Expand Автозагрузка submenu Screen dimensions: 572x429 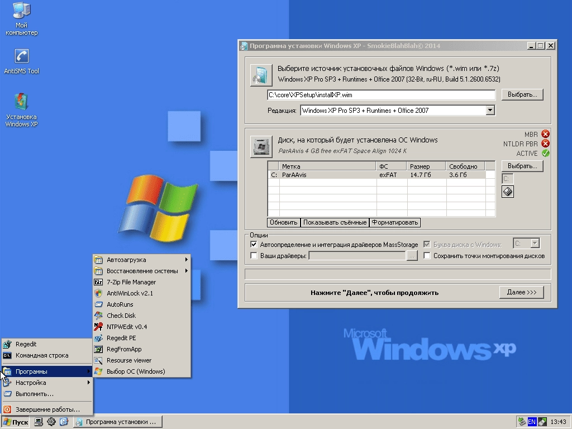click(x=142, y=260)
